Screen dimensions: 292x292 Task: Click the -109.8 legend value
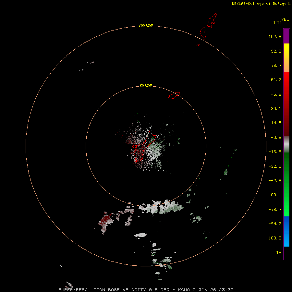[x=274, y=238]
